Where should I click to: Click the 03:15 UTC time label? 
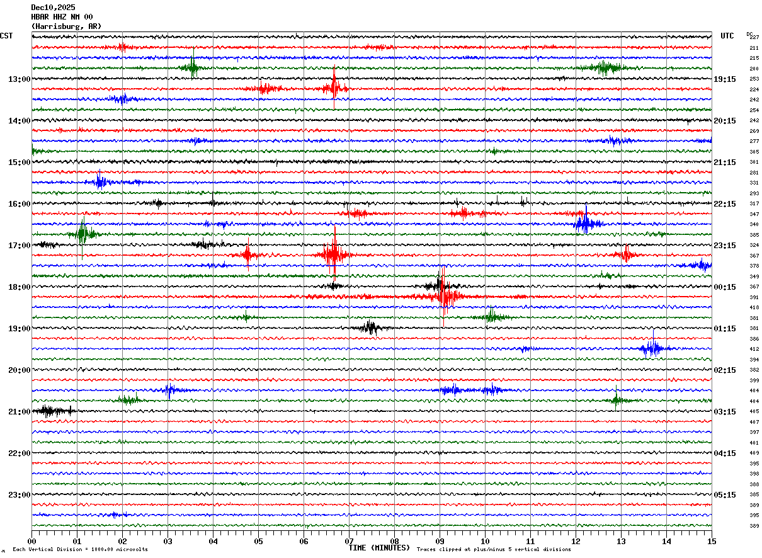pos(725,412)
